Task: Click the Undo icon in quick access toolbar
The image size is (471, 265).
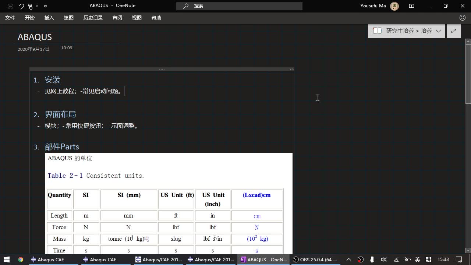Action: click(21, 6)
